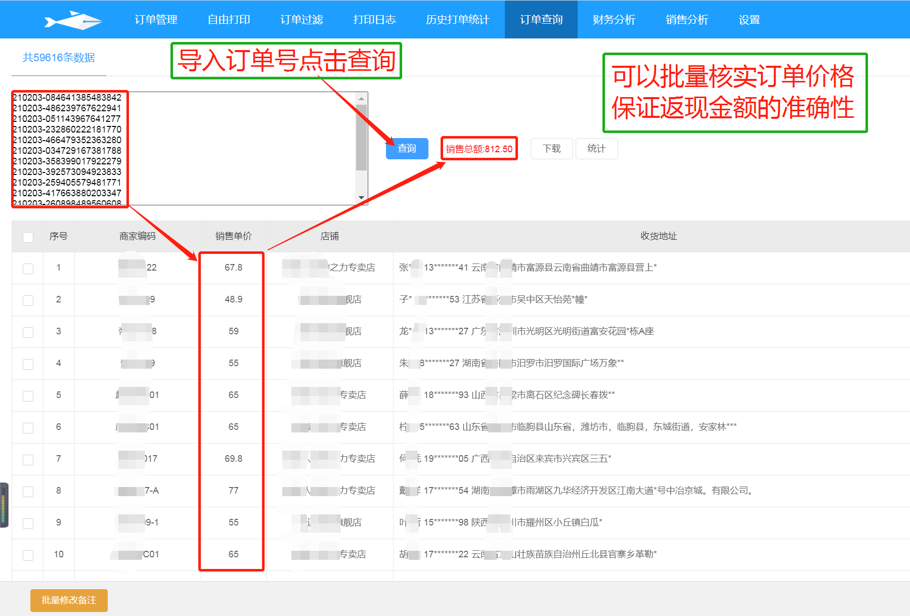Screen dimensions: 910x616
Task: Open the 订单管理 menu tab
Action: point(156,20)
